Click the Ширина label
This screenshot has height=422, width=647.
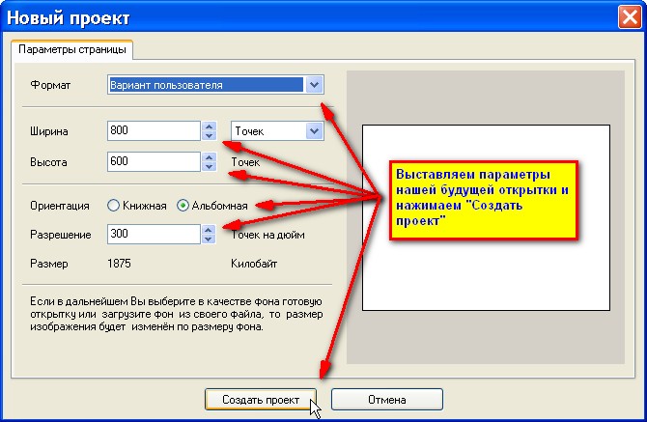(x=48, y=131)
